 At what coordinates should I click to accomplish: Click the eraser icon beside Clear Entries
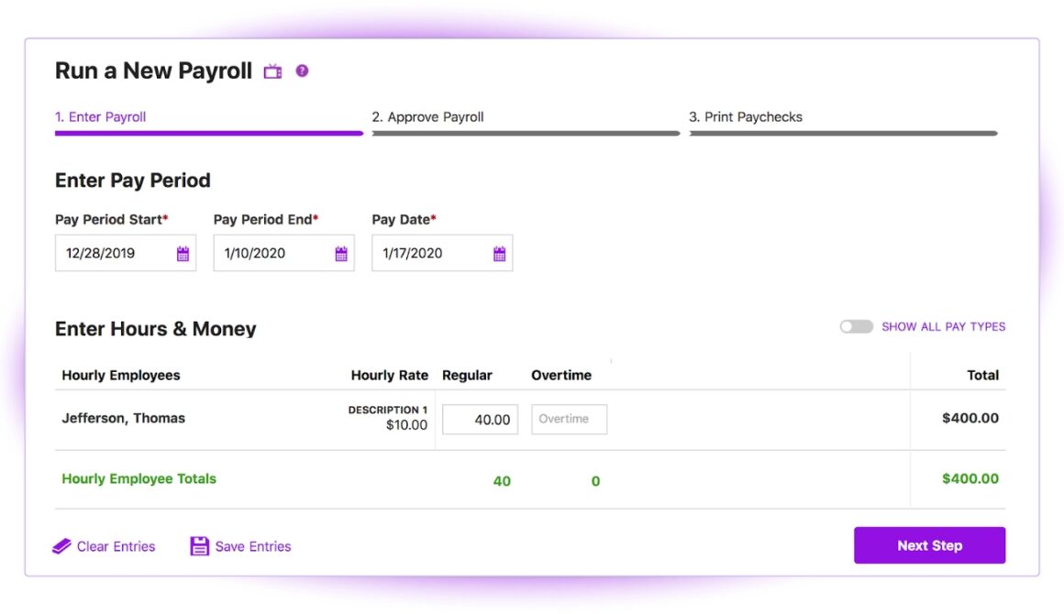(x=61, y=546)
